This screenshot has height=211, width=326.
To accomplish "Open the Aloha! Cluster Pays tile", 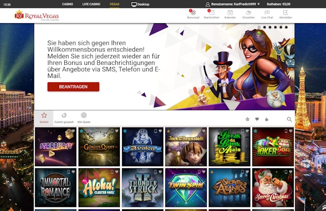I will coord(99,187).
